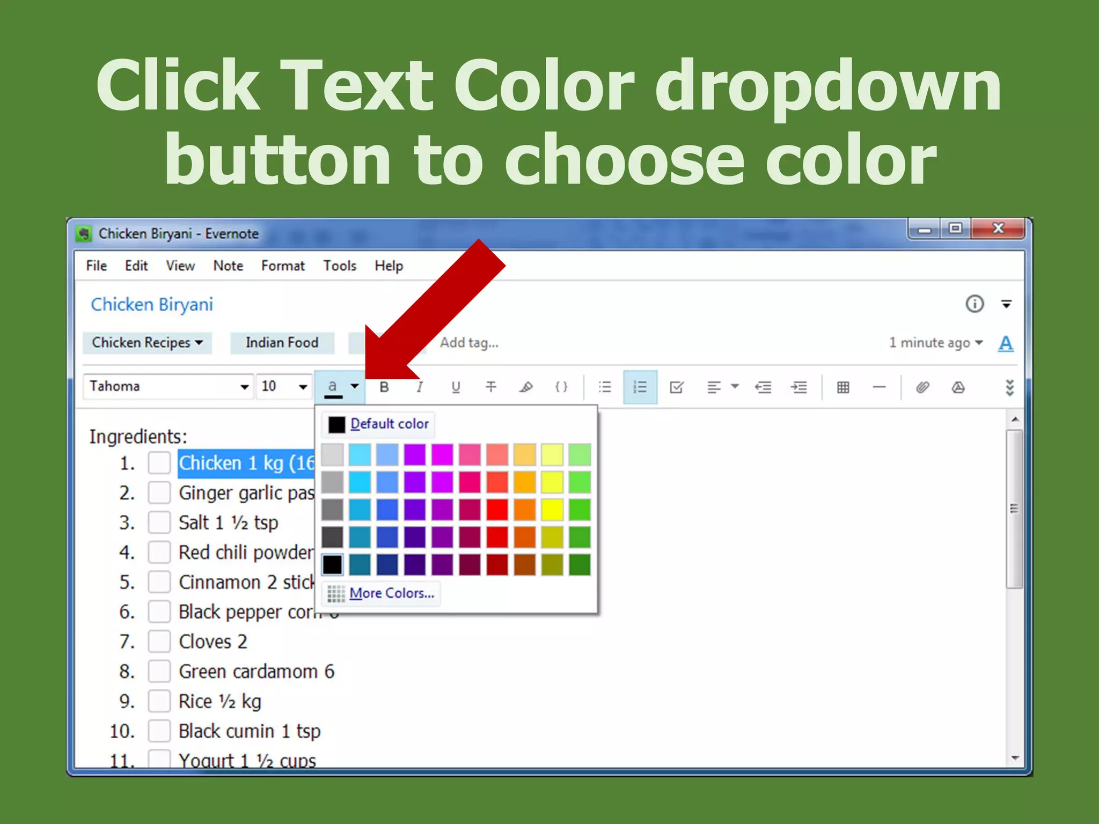Show more toolbar options chevrons
The width and height of the screenshot is (1099, 824).
(1009, 387)
